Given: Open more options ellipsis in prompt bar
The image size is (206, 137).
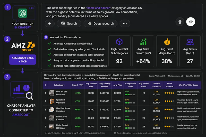Looking at the screenshot, I should pos(125,23).
